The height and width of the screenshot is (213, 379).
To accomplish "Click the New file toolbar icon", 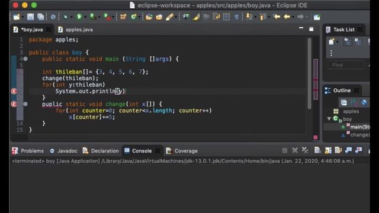I will click(17, 17).
